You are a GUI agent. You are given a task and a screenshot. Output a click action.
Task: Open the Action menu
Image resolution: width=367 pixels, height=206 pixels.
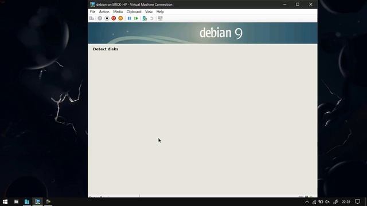pyautogui.click(x=104, y=11)
